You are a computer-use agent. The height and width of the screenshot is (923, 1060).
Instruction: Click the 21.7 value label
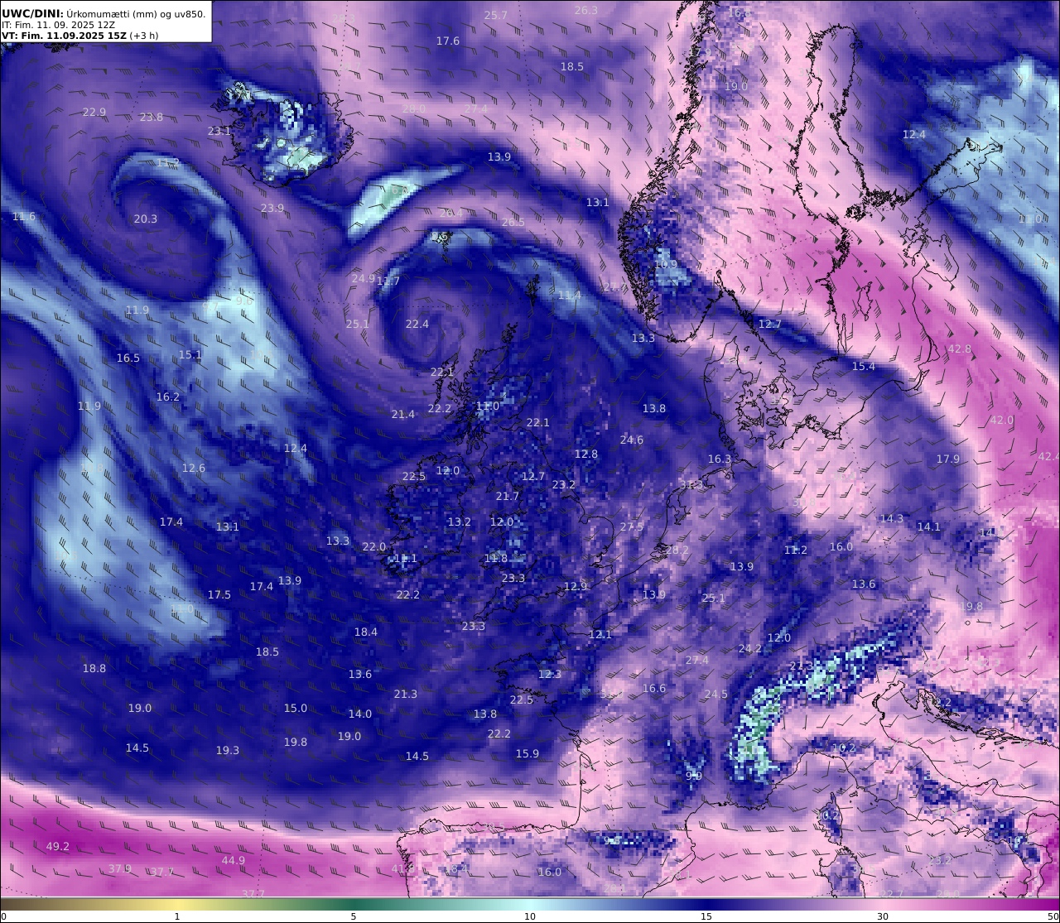508,496
